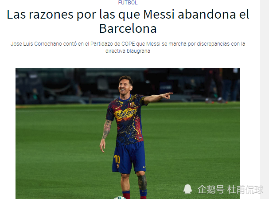Click directiva blaugrana subtitle line
This screenshot has height=199, width=269.
point(128,51)
